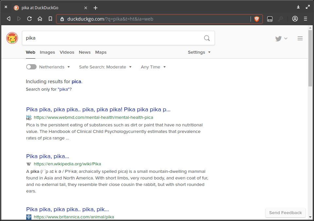Select the 'pika at DuckDuckGo' browser tab
This screenshot has width=314, height=221.
point(50,8)
